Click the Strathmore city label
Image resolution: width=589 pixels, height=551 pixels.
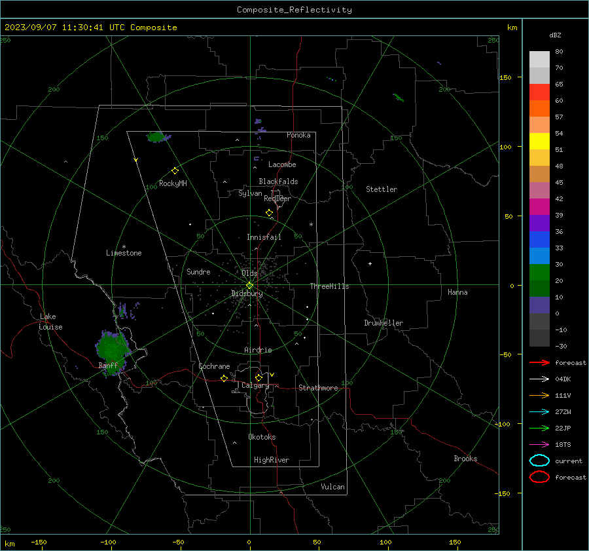click(x=318, y=388)
